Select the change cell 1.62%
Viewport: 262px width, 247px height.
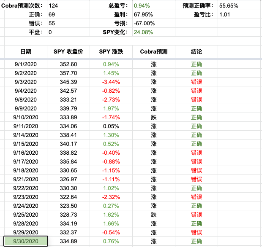tap(111, 214)
